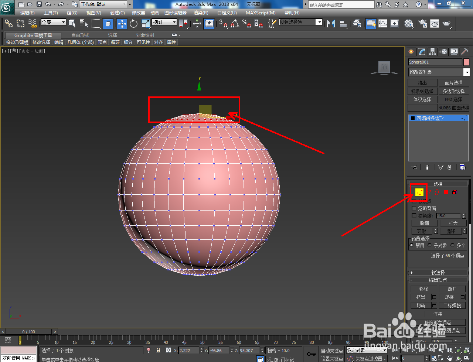Screen dimensions: 473x362
Task: Activate the Select and Move tool
Action: point(122,24)
